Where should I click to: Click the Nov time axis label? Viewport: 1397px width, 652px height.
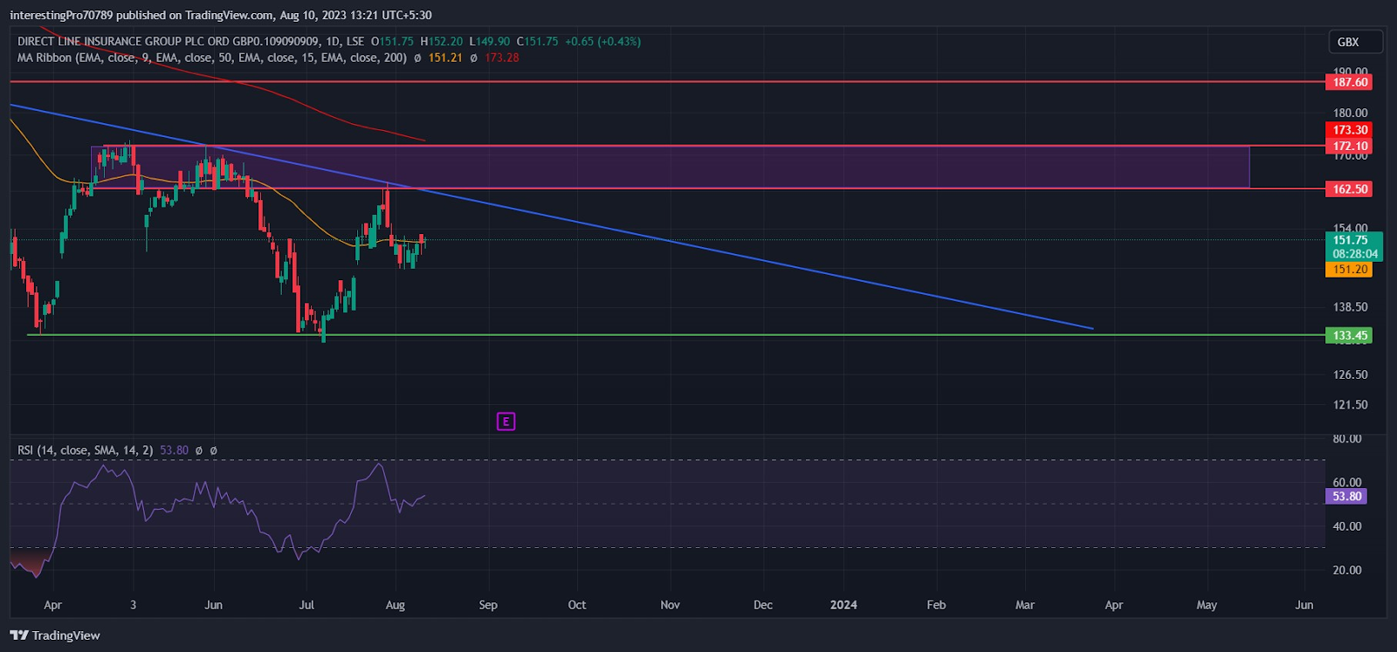670,605
